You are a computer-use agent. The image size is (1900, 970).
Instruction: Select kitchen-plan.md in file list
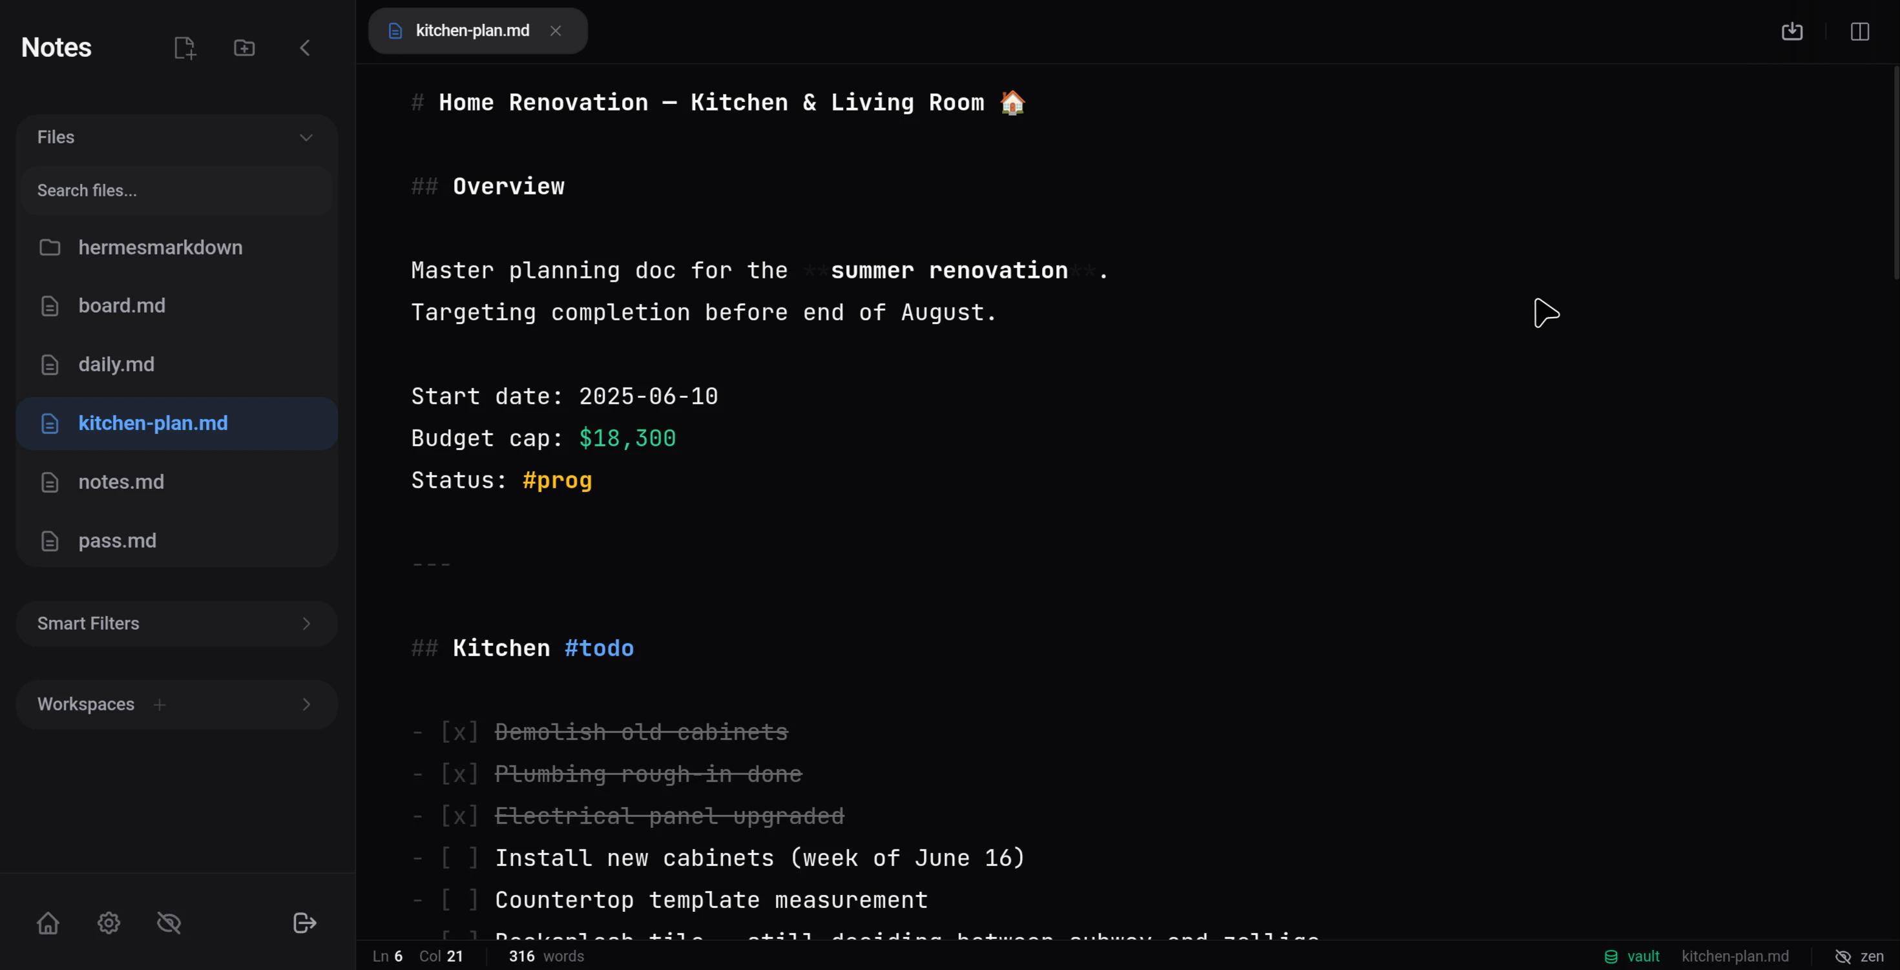coord(177,424)
